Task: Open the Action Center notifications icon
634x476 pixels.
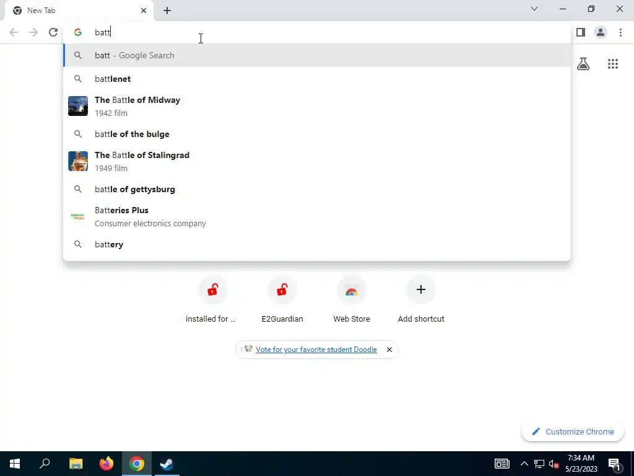Action: [614, 464]
